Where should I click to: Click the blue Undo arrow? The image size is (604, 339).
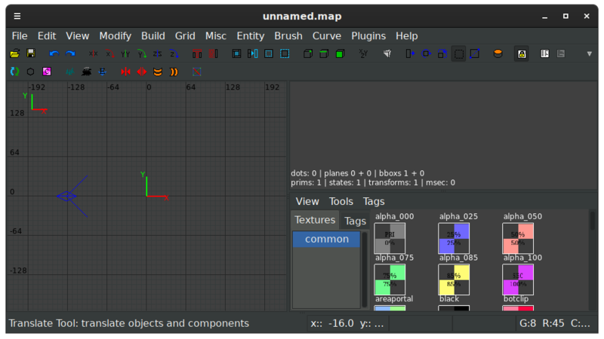coord(54,53)
